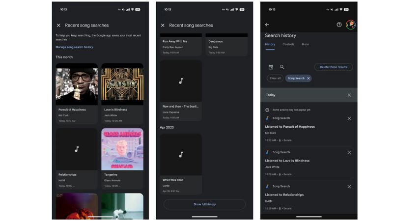The height and width of the screenshot is (221, 393).
Task: Close the first Recent song searches screen
Action: click(x=58, y=26)
